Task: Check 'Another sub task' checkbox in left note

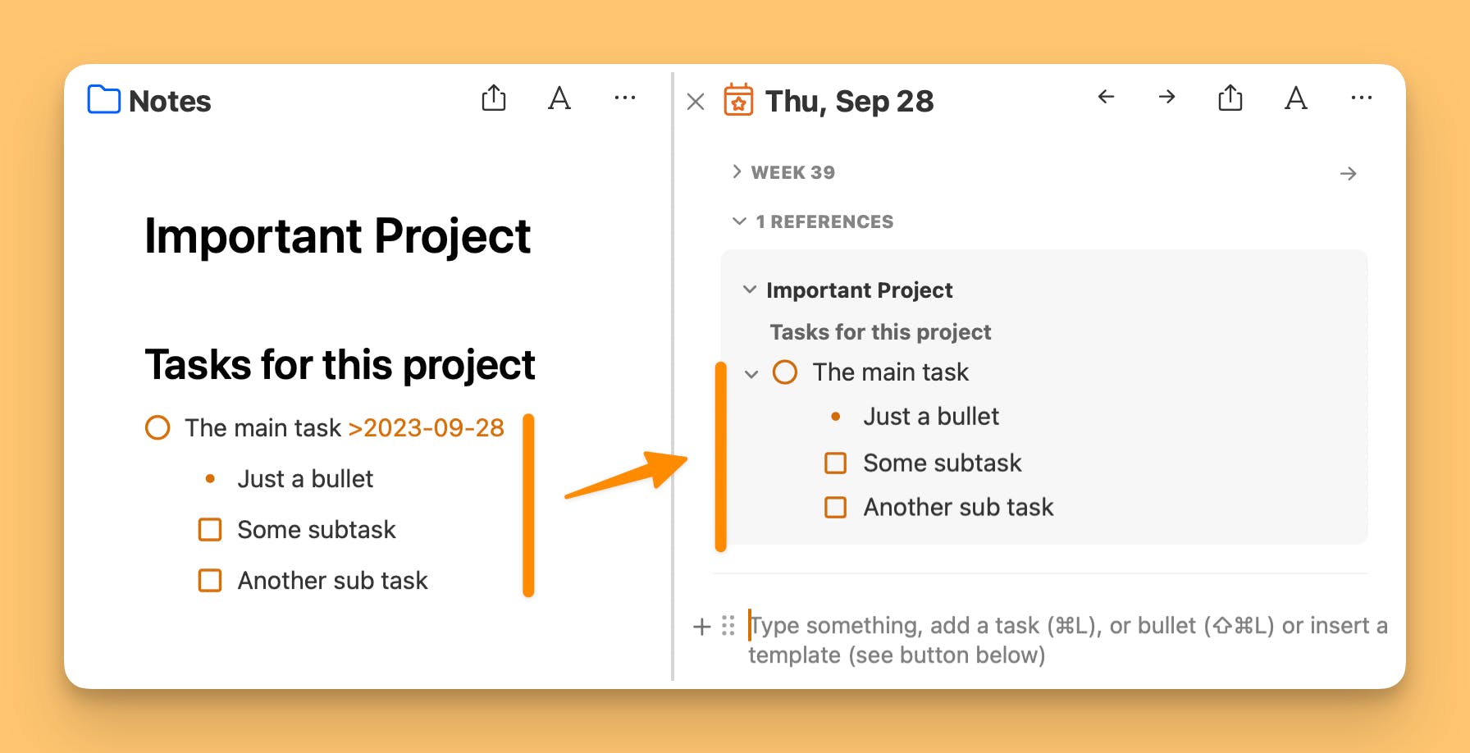Action: coord(210,581)
